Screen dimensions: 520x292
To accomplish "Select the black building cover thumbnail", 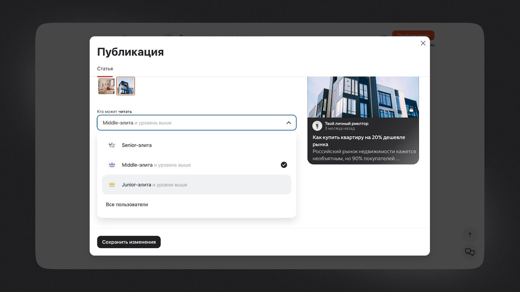I will pos(126,86).
